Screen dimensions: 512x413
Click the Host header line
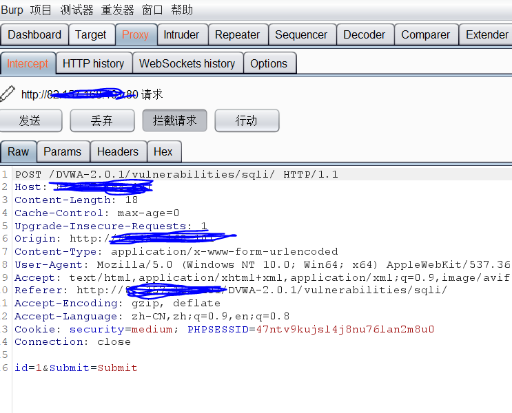[x=83, y=187]
